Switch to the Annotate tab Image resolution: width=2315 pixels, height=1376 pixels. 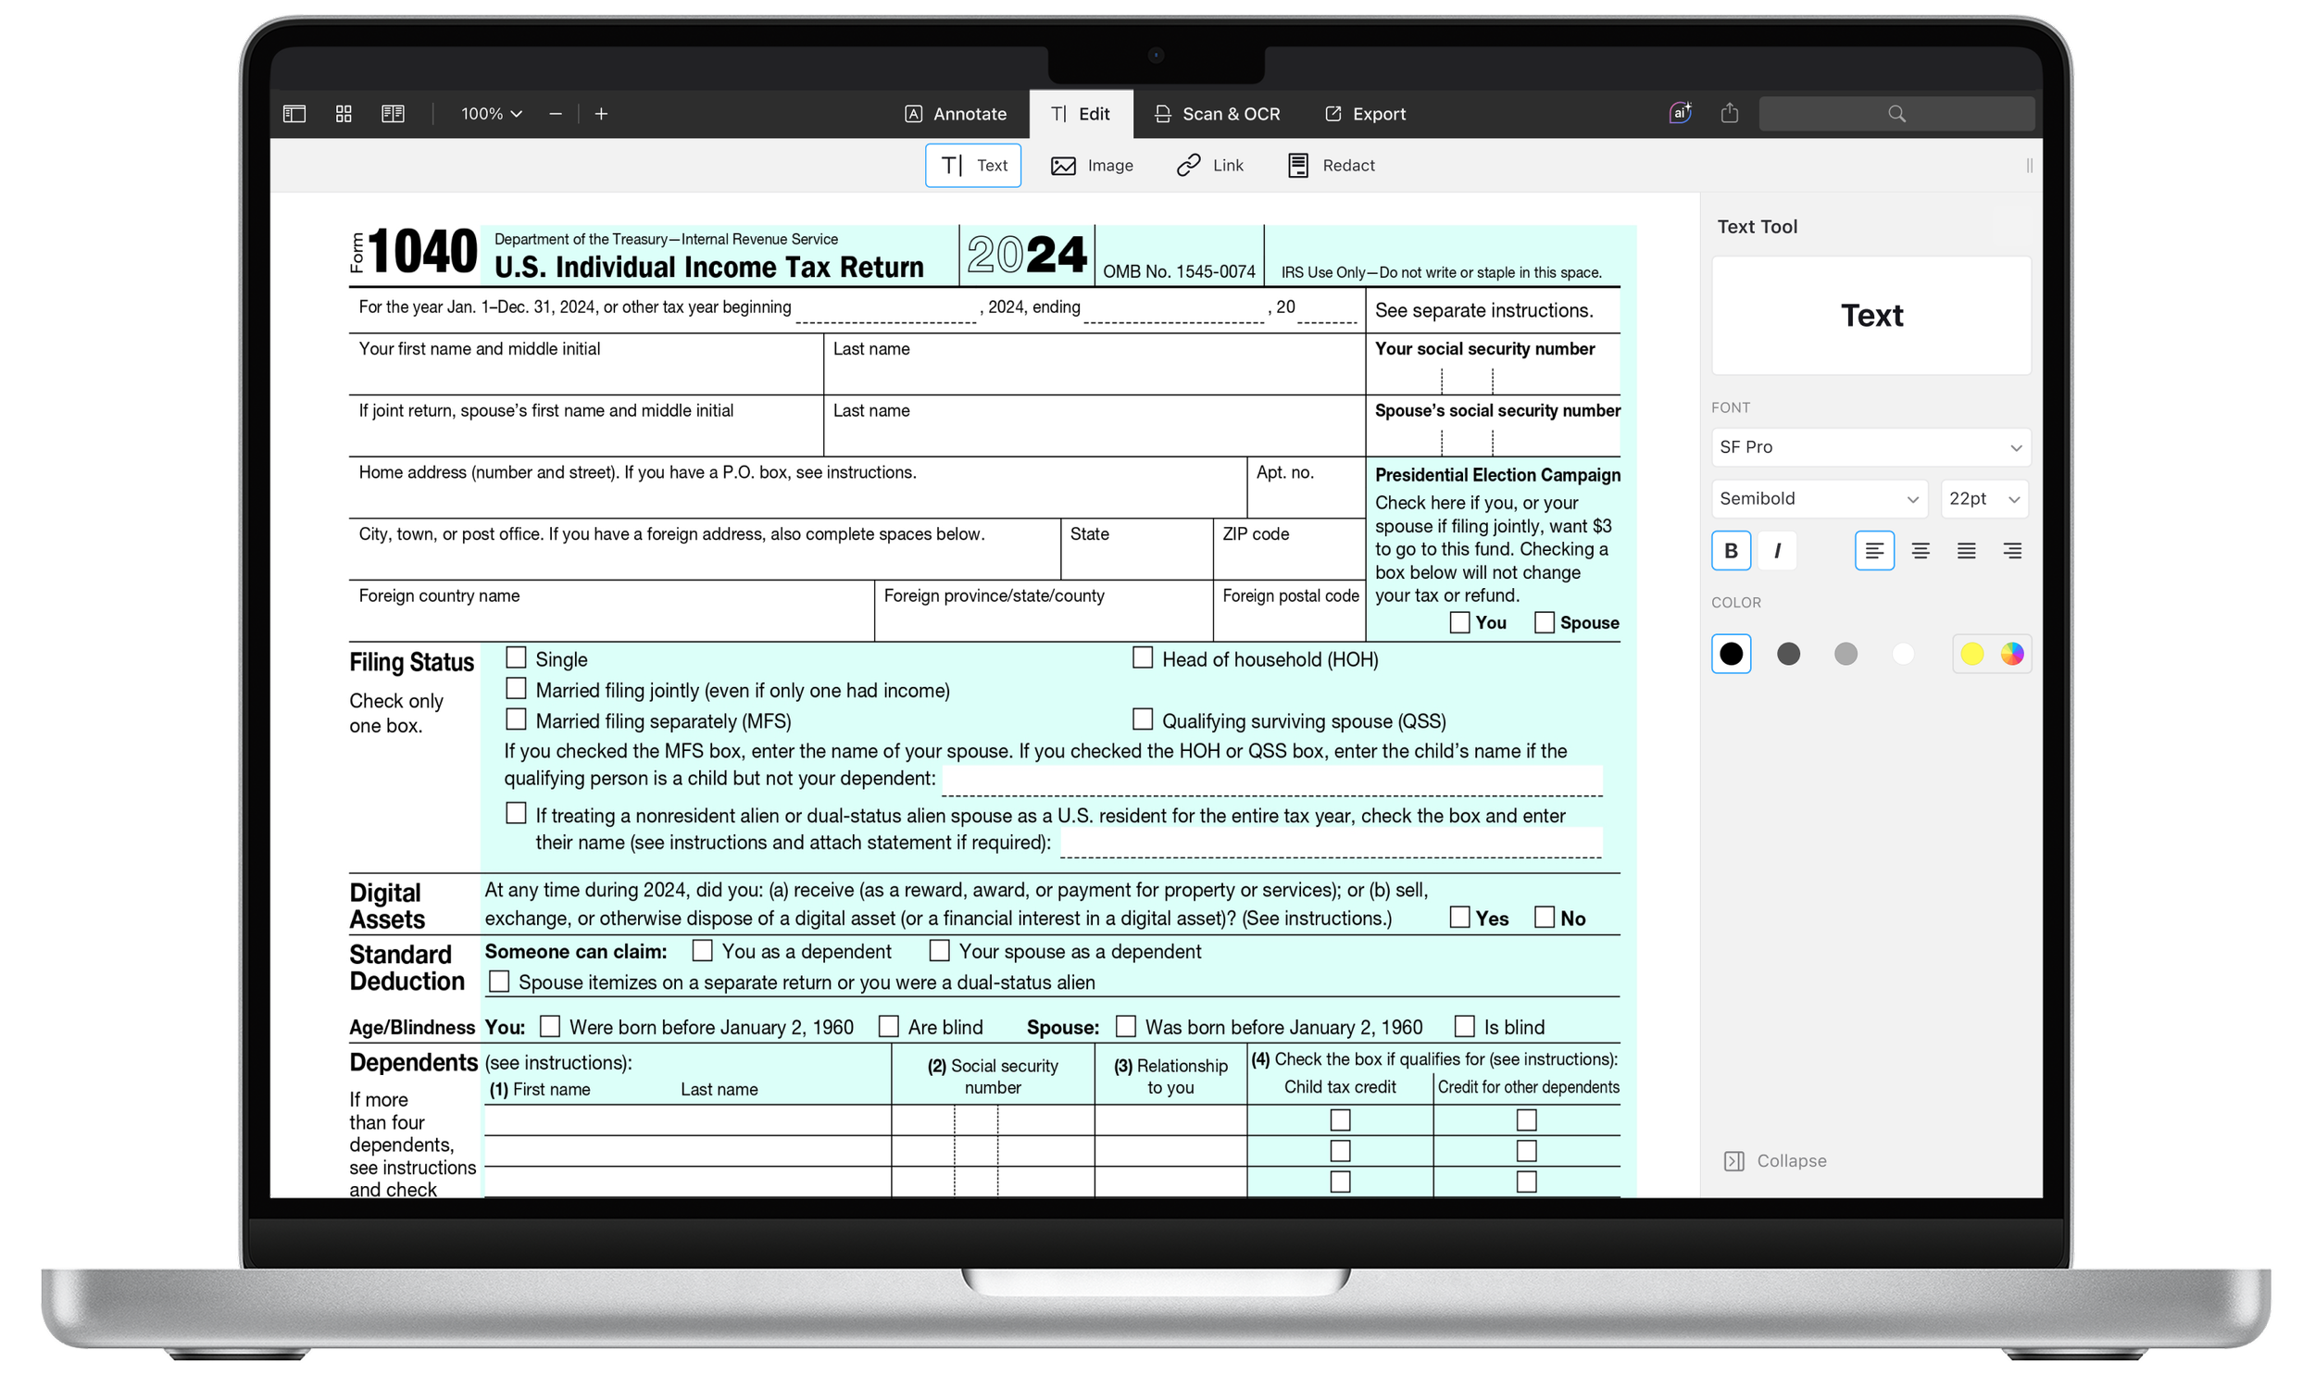pyautogui.click(x=956, y=114)
